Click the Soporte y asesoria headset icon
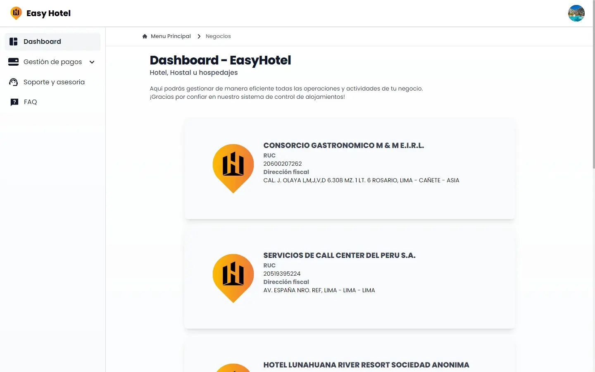This screenshot has height=372, width=595. tap(13, 82)
